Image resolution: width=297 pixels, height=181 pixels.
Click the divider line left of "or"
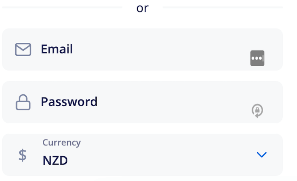(x=62, y=7)
